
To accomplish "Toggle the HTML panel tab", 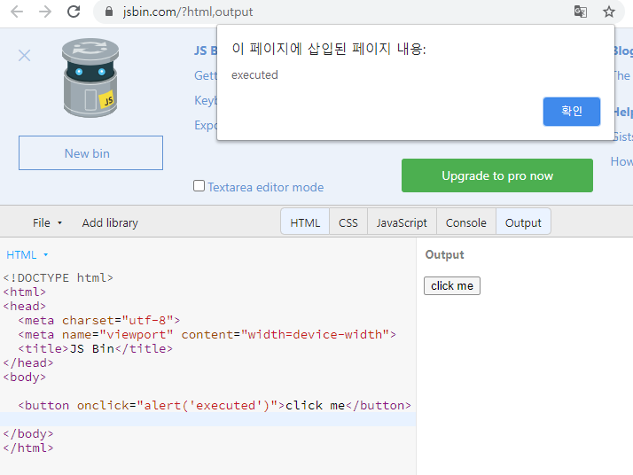I will [305, 222].
